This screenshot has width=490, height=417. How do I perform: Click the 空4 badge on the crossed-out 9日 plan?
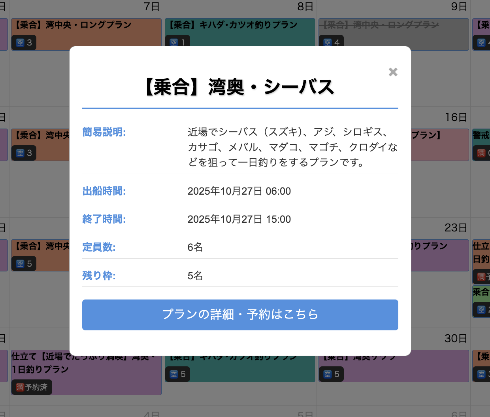coord(331,42)
